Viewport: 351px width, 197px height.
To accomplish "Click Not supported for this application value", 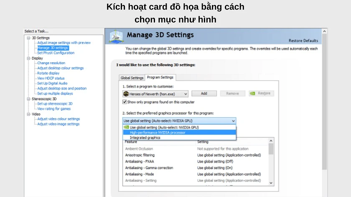I will coord(223,149).
